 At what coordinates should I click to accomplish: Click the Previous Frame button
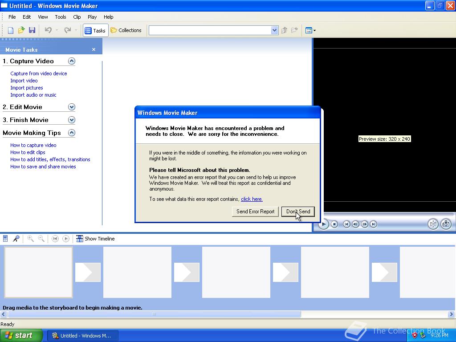click(x=355, y=224)
